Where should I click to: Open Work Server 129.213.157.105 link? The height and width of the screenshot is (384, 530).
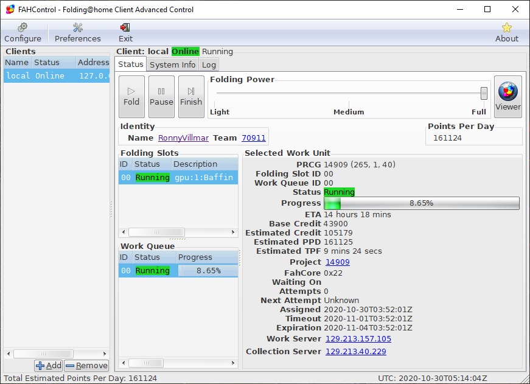point(358,339)
